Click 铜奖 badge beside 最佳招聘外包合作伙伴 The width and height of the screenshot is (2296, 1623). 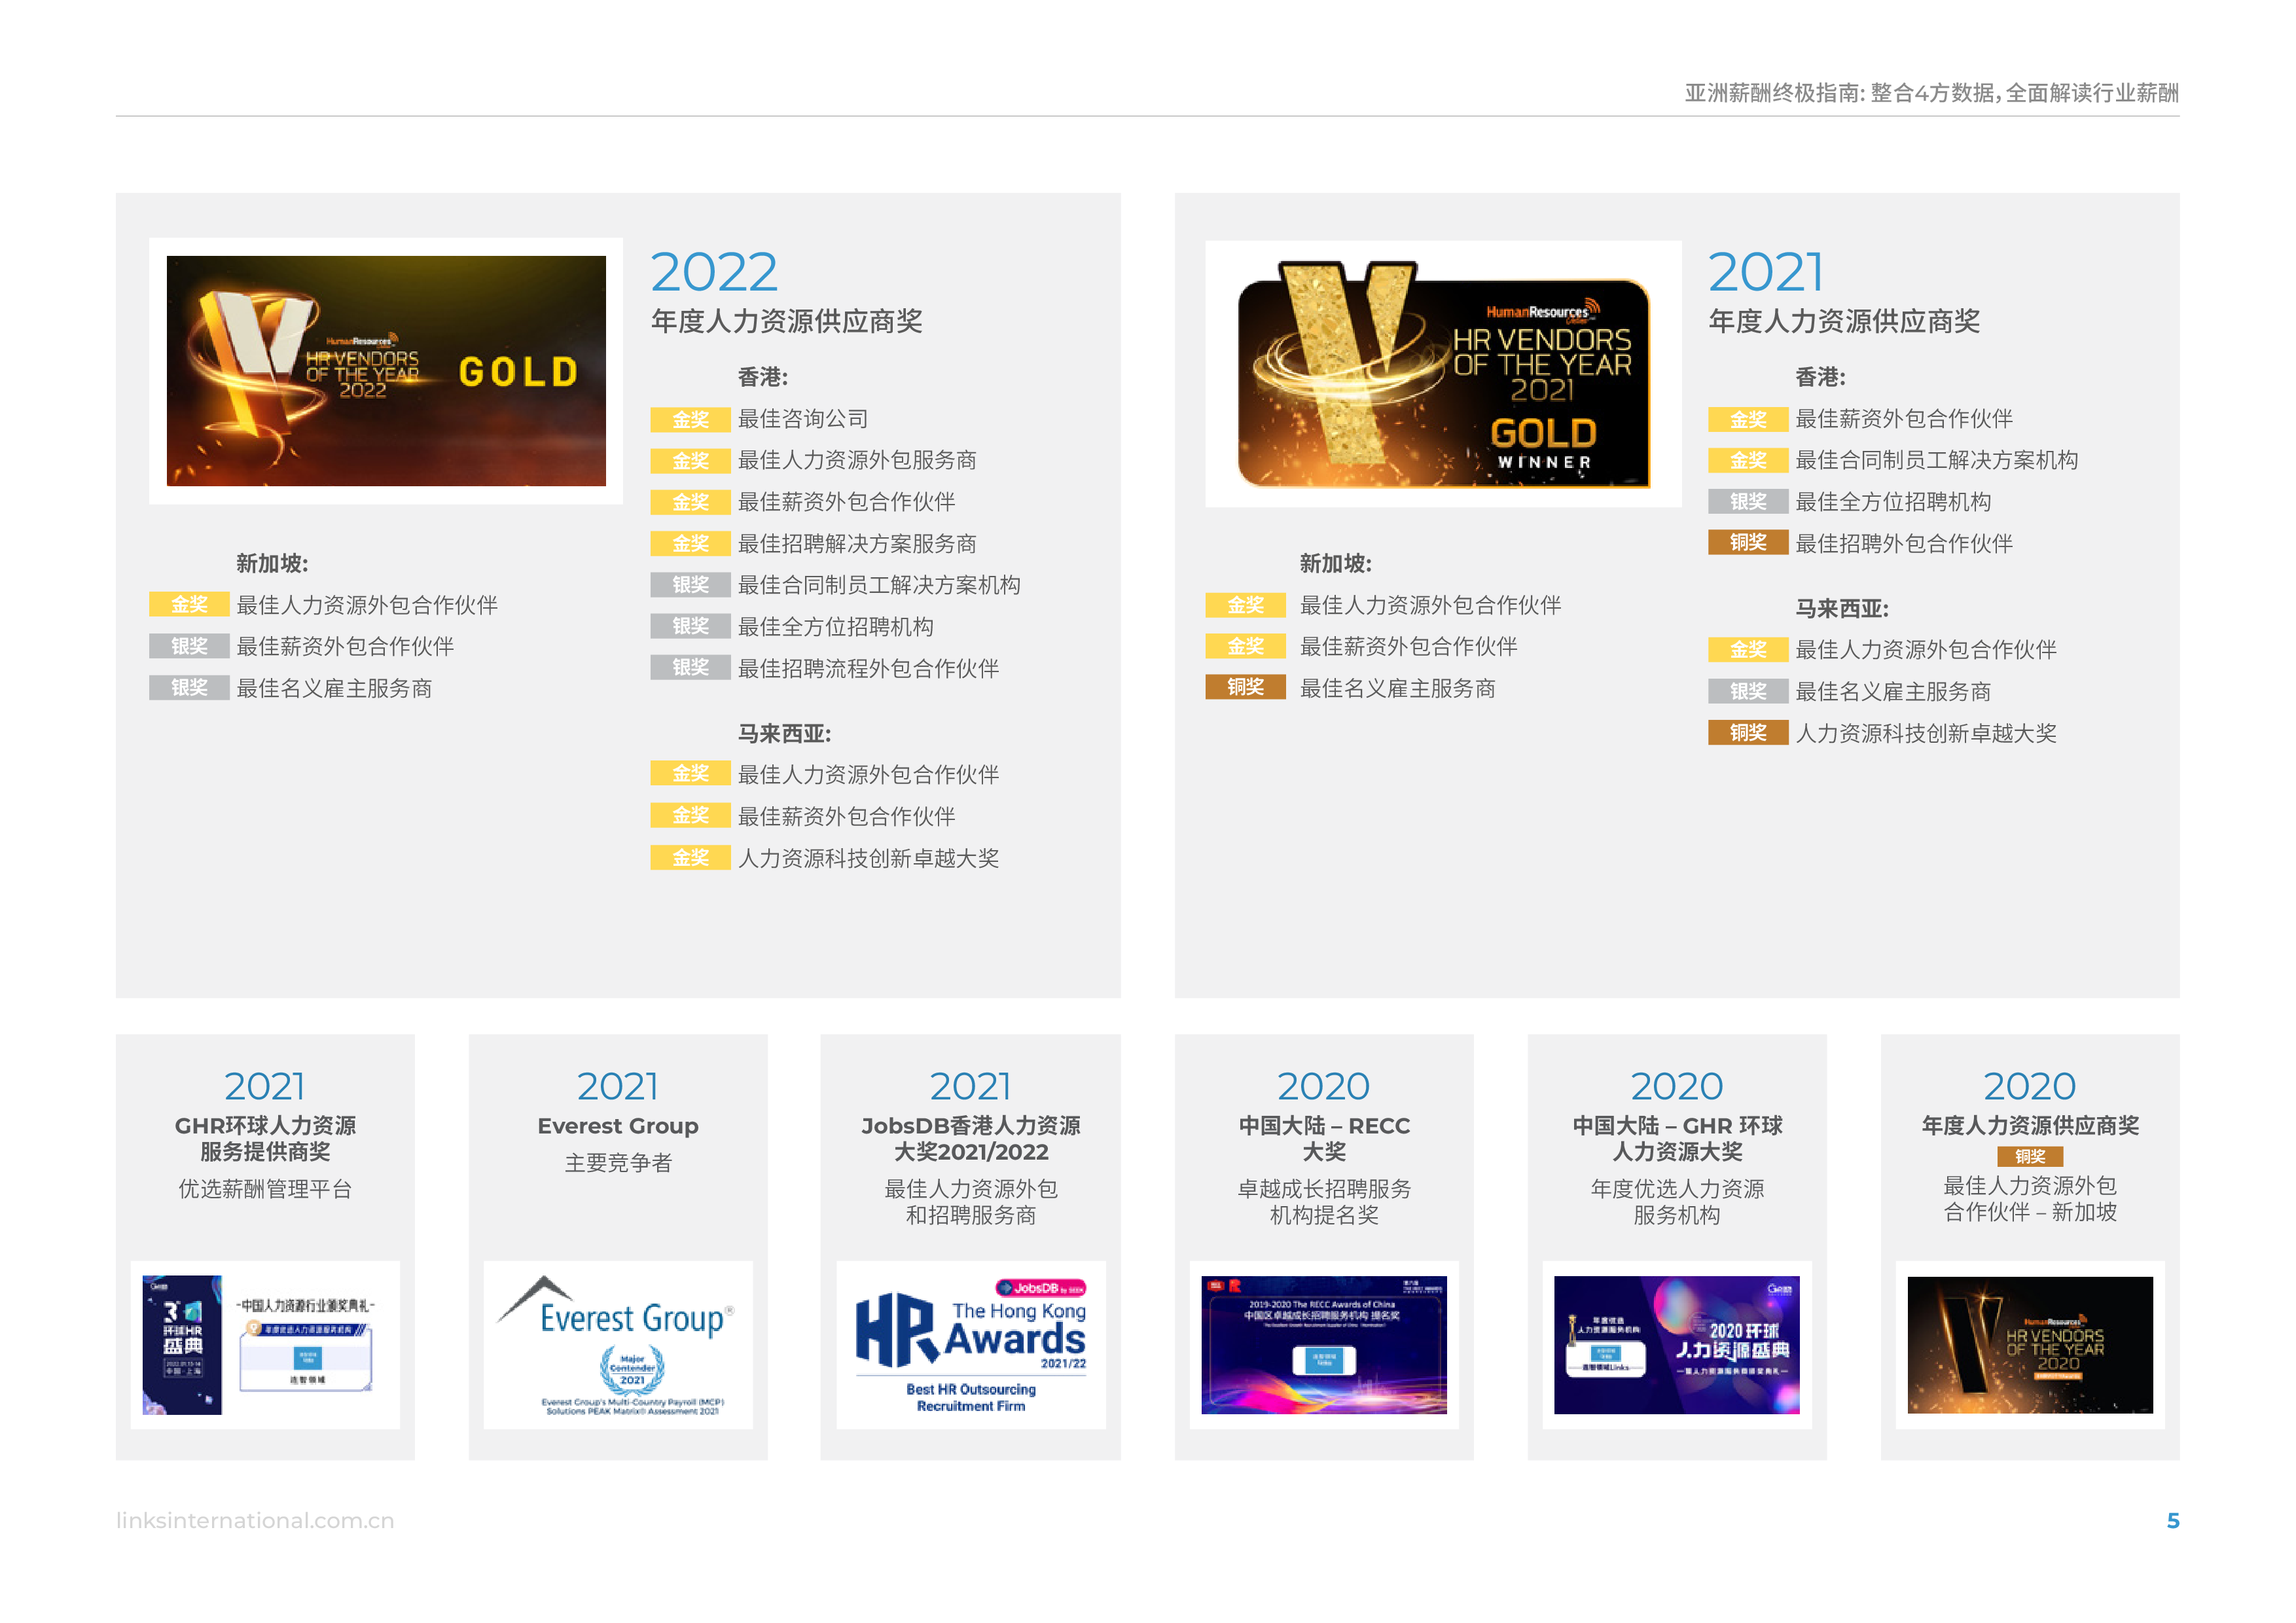coord(1748,543)
